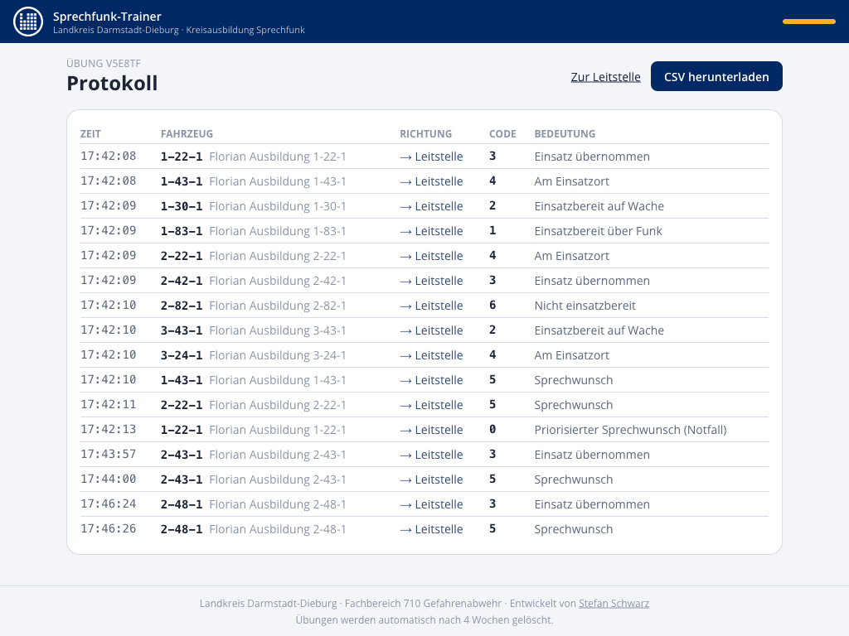Click "Einsatz übernommen" in the 17:43:57 row

pos(592,455)
